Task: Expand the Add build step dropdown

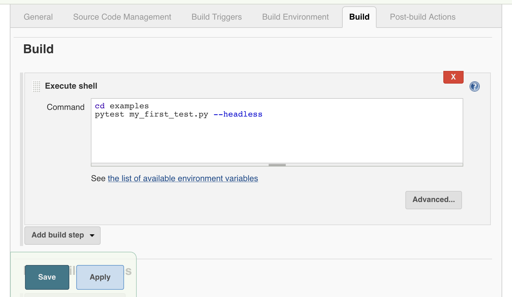Action: click(62, 235)
